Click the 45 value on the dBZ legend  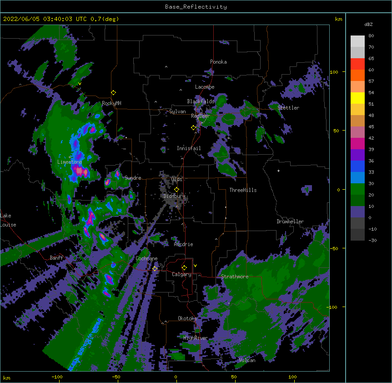(371, 126)
